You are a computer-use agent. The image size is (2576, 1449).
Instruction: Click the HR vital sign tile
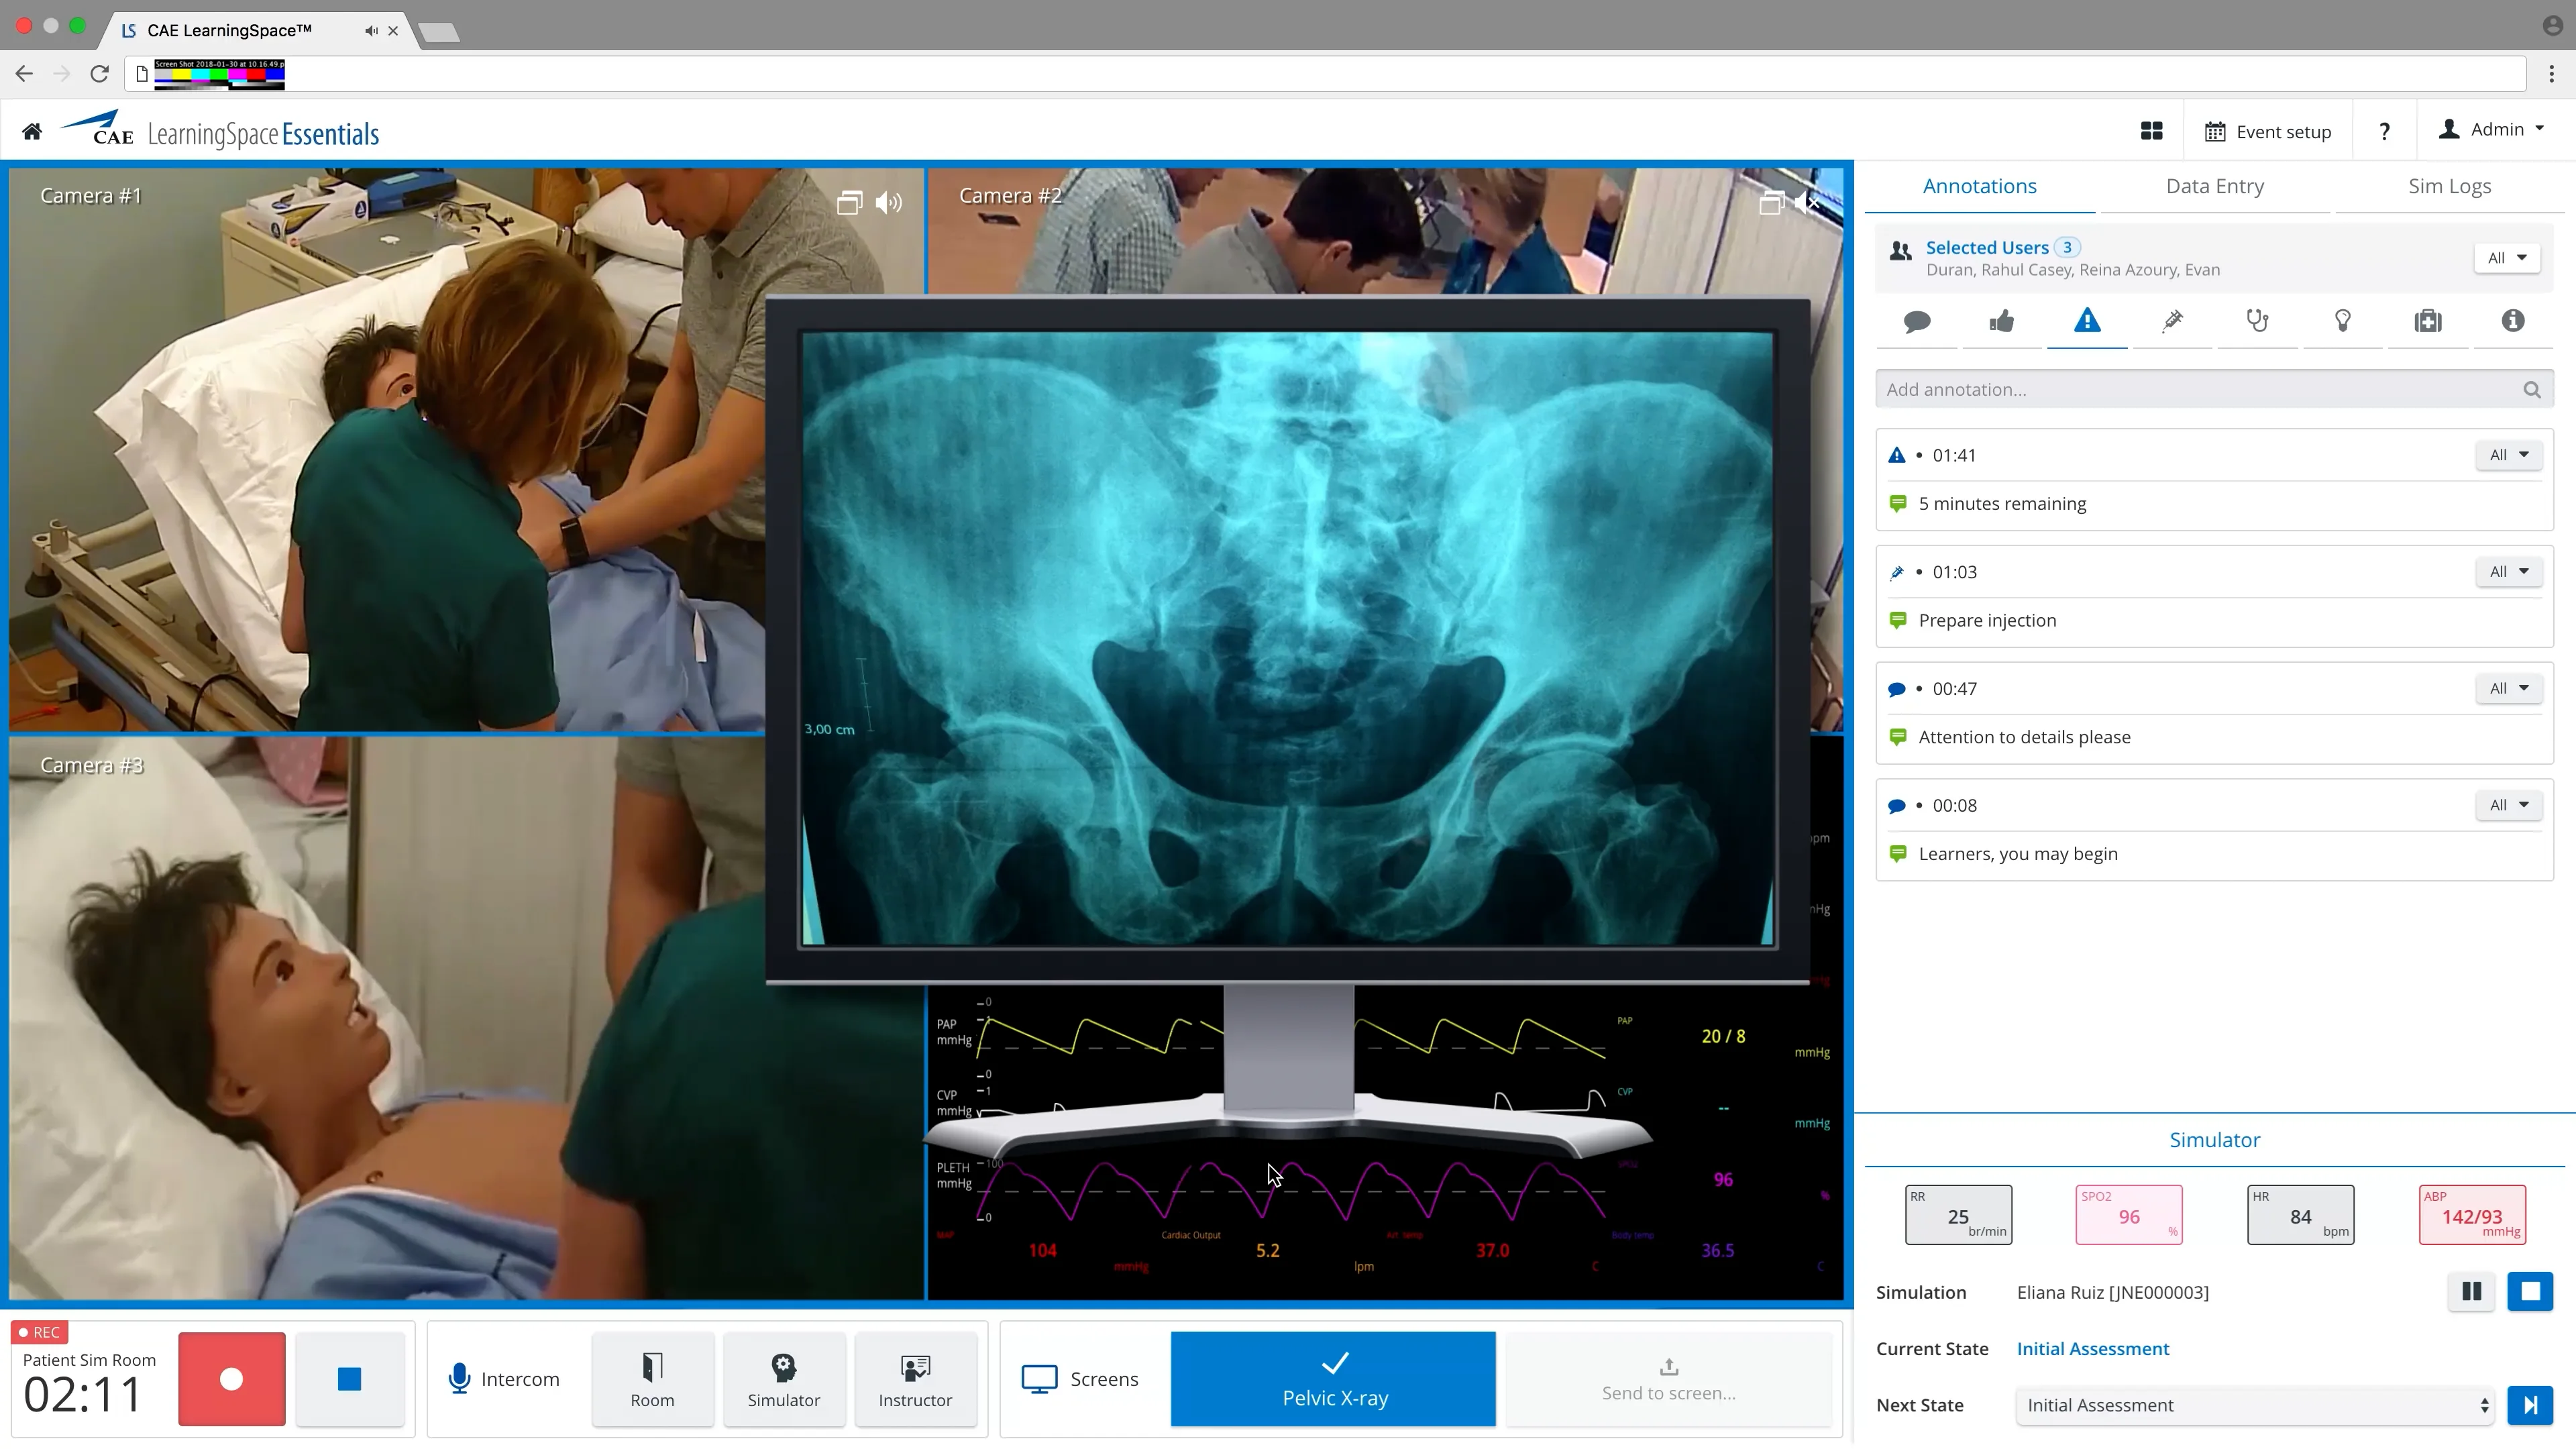(2300, 1215)
